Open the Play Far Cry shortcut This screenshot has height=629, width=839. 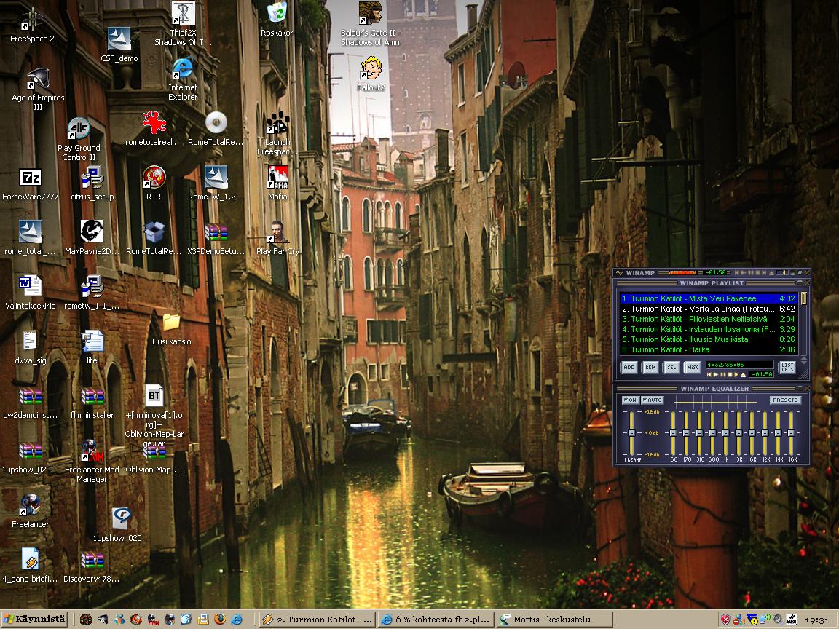tap(277, 237)
